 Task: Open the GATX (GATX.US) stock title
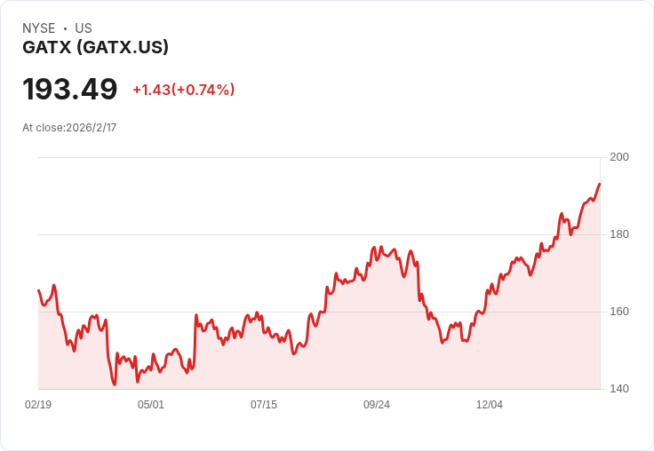(95, 48)
